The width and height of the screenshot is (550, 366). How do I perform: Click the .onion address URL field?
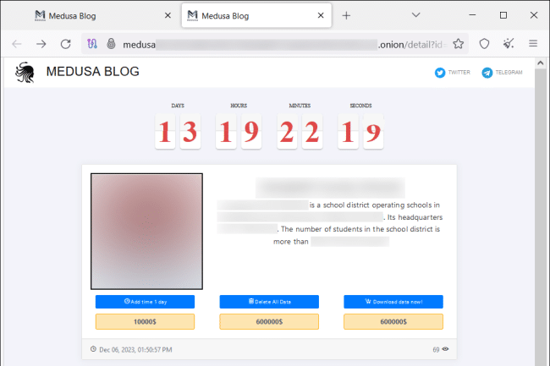point(279,44)
